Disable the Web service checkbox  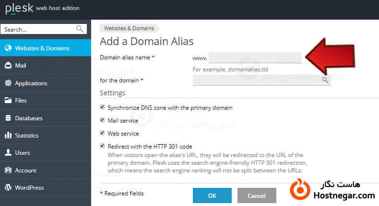pyautogui.click(x=102, y=133)
